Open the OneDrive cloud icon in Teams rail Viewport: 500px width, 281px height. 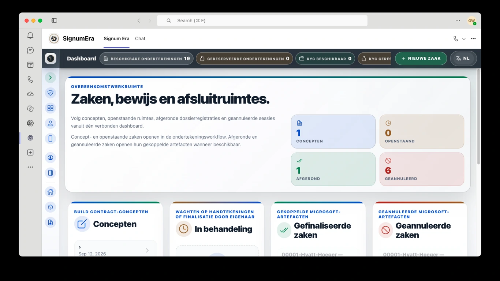(x=30, y=94)
